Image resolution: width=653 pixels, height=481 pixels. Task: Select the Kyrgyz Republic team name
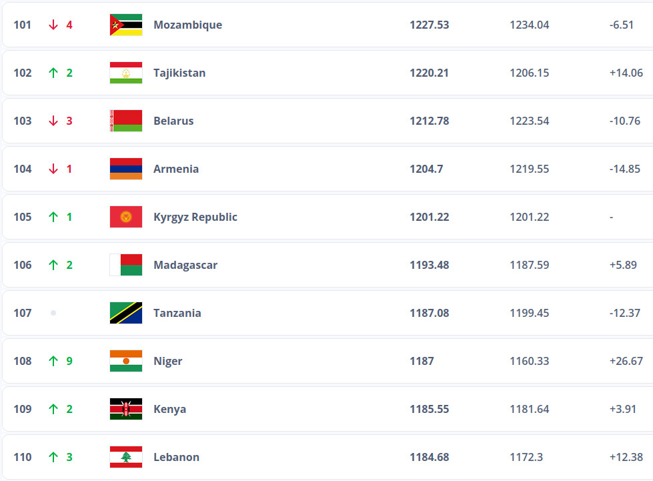click(x=195, y=217)
